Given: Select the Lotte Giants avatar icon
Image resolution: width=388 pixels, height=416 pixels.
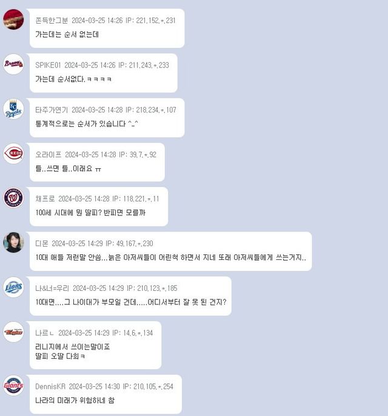Looking at the screenshot, I should [x=13, y=386].
